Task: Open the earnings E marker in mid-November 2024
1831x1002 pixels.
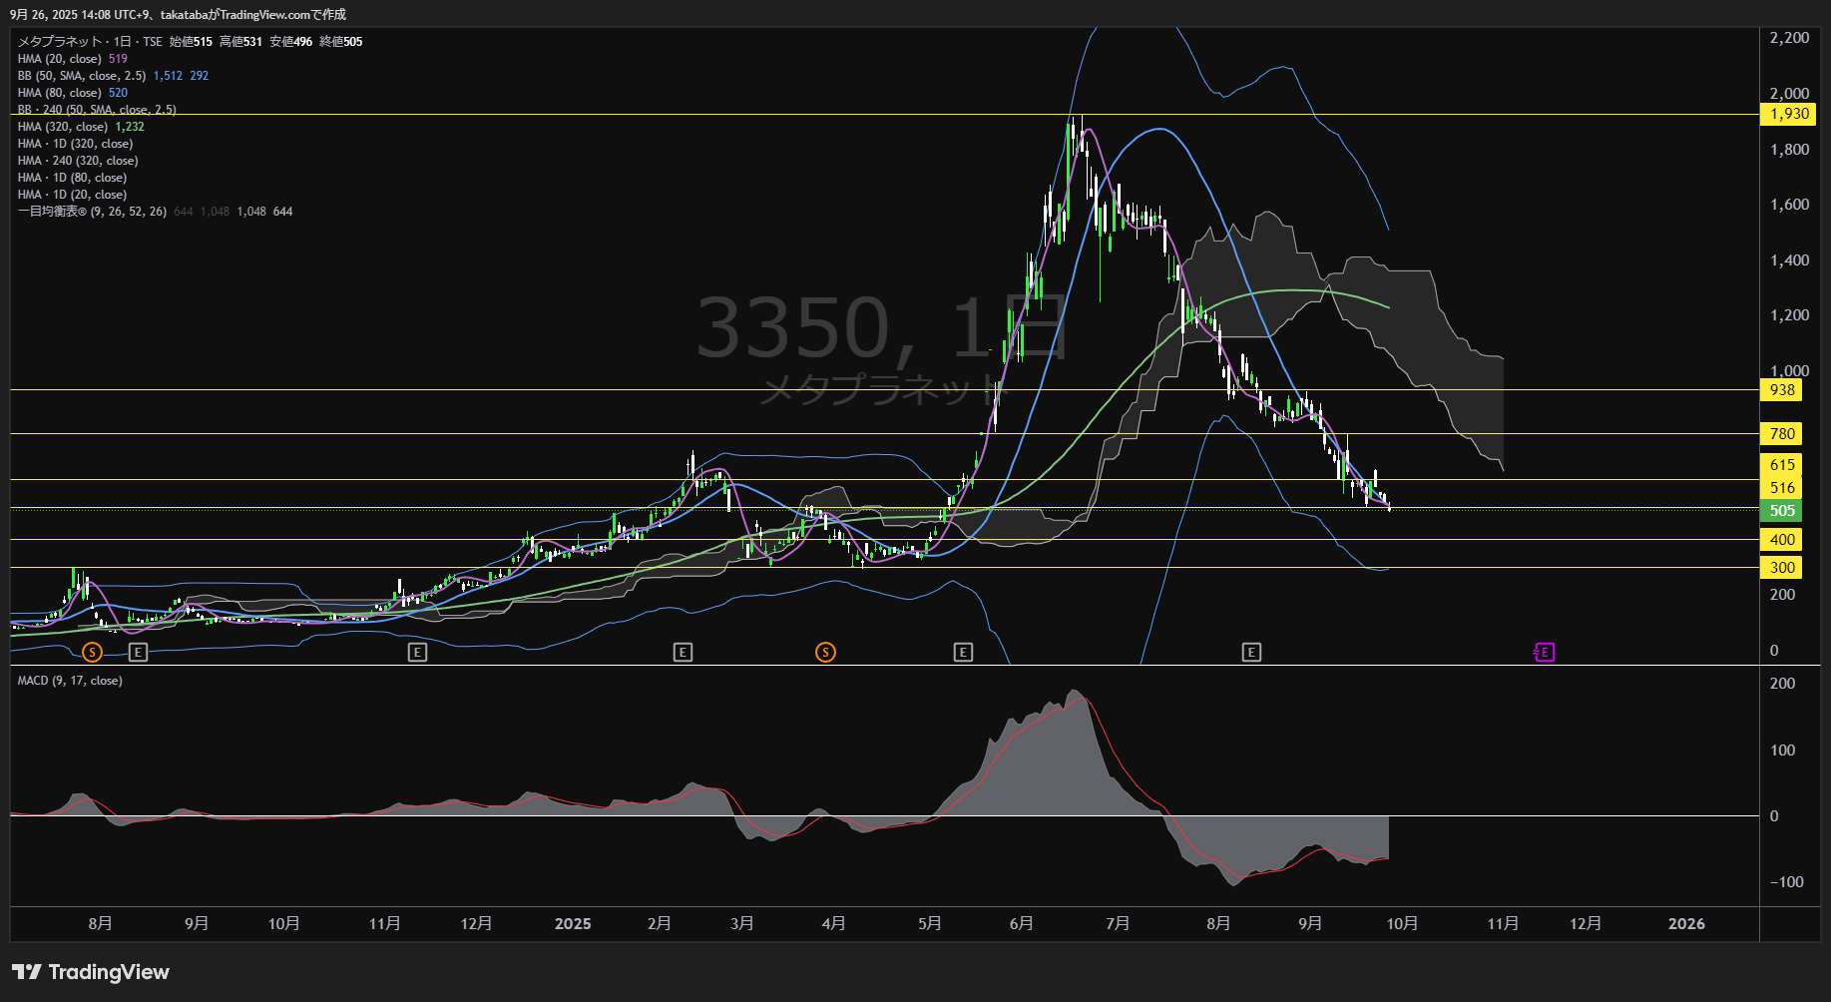Action: [417, 652]
